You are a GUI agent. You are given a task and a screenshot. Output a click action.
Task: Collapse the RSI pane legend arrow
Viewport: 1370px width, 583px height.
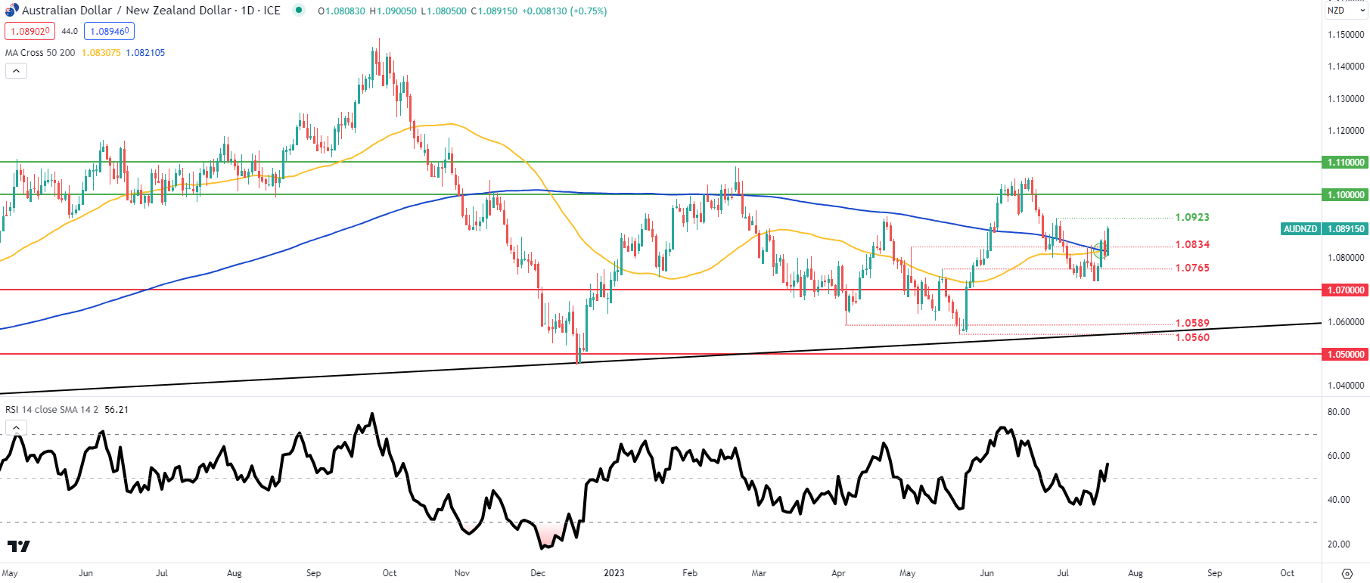pos(16,427)
